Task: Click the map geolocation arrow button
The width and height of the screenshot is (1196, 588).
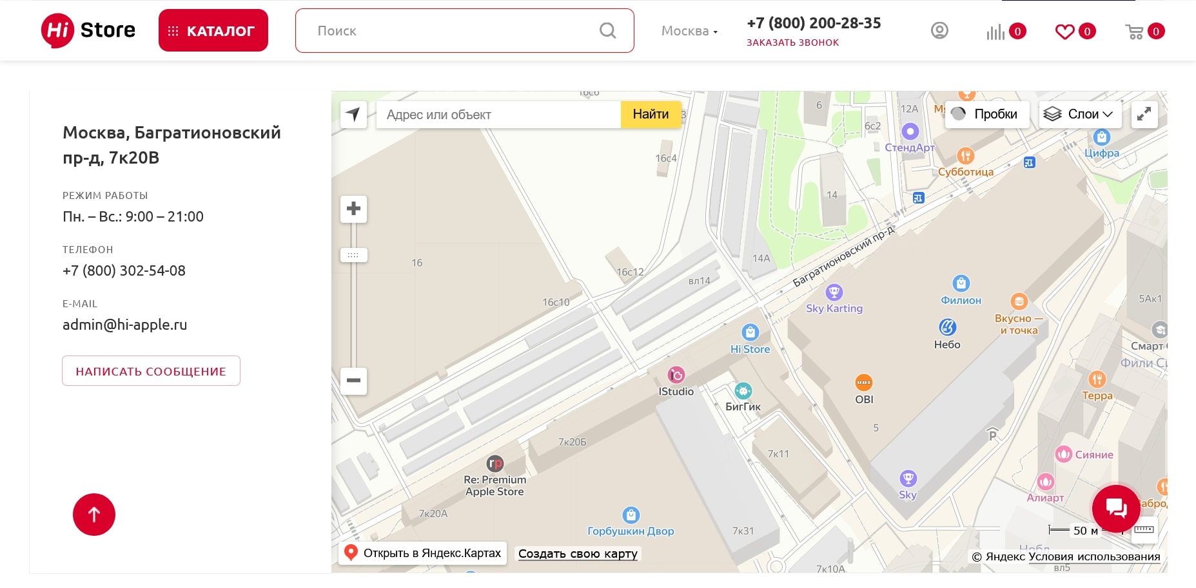Action: (x=353, y=115)
